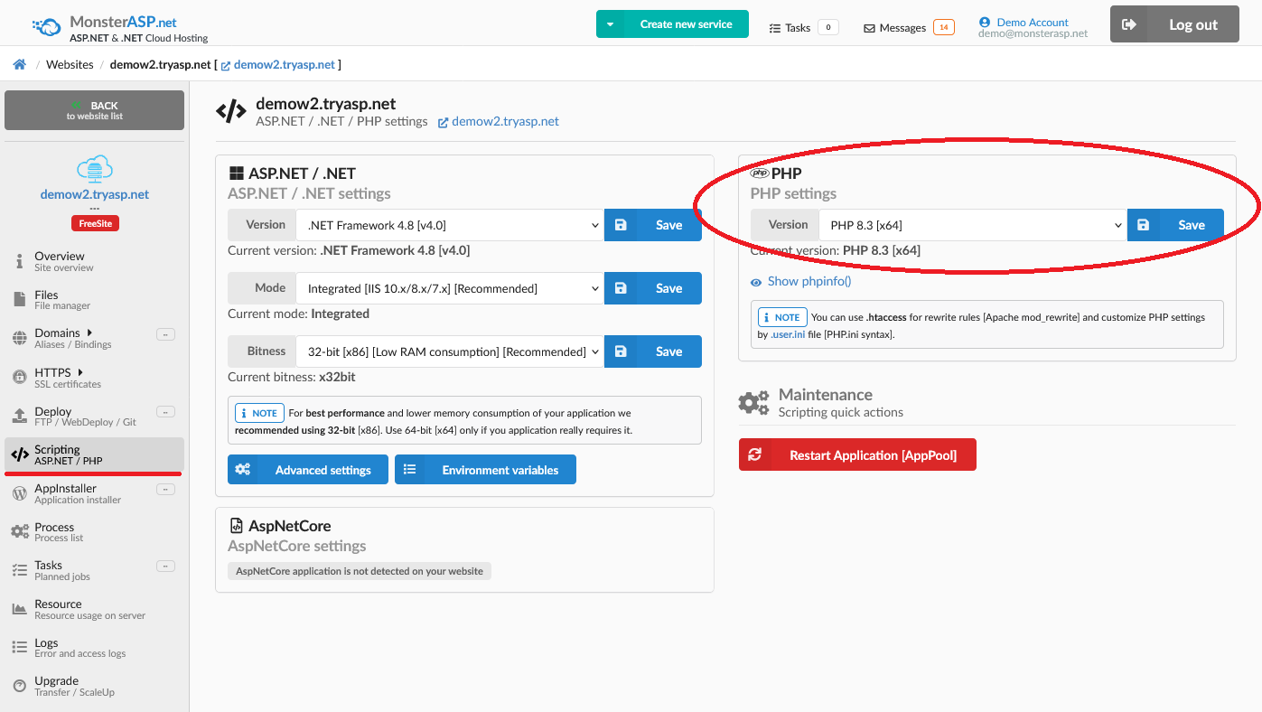Click the Websites breadcrumb link

70,64
